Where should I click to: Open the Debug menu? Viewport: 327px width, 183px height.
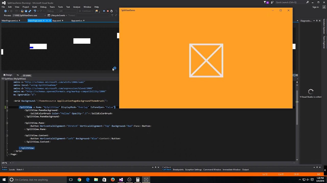click(43, 7)
